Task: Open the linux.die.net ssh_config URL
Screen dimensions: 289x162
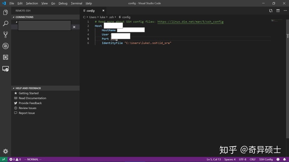Action: (190, 22)
